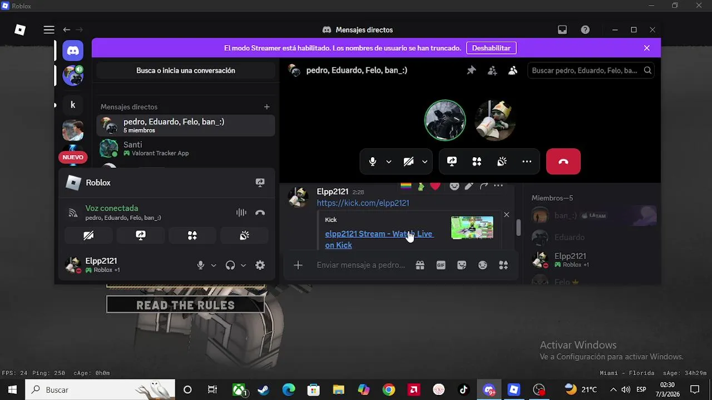Open group DM pedro, Eduardo, Felo, ban_:)
712x400 pixels.
pyautogui.click(x=186, y=126)
